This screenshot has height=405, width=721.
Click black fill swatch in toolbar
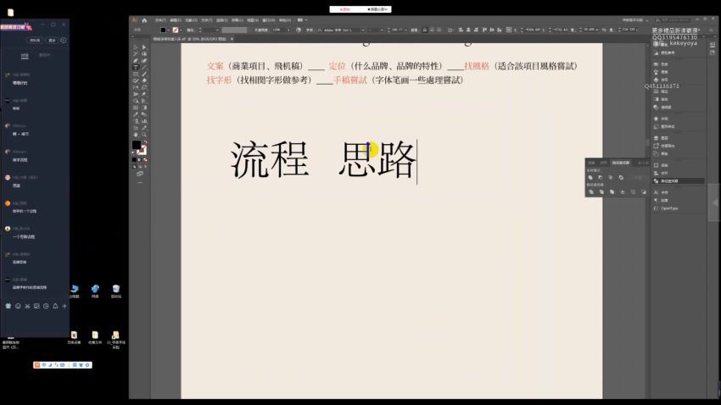(x=136, y=145)
